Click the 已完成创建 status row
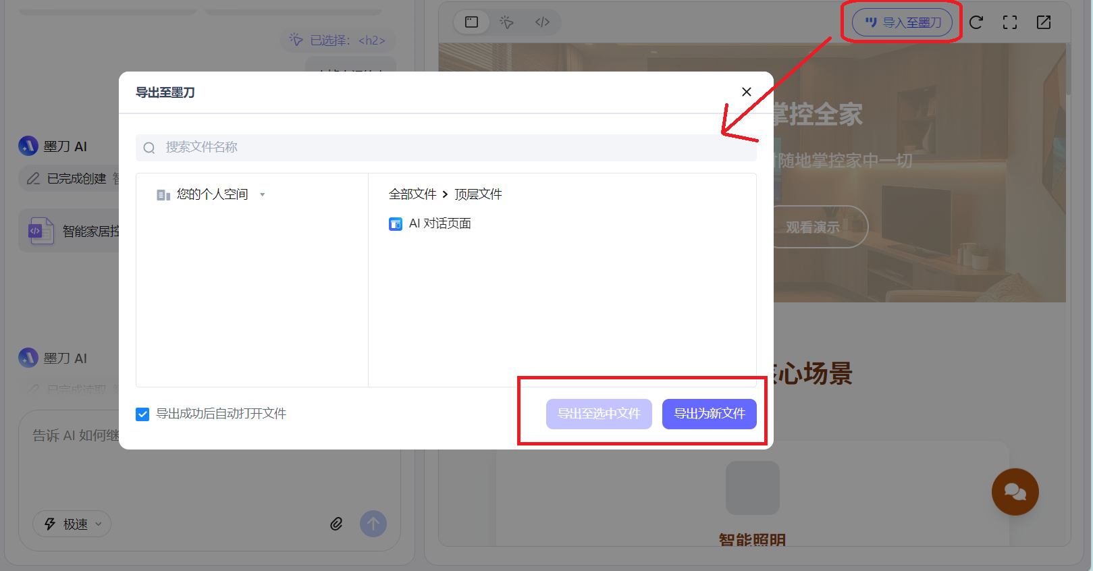 click(70, 178)
